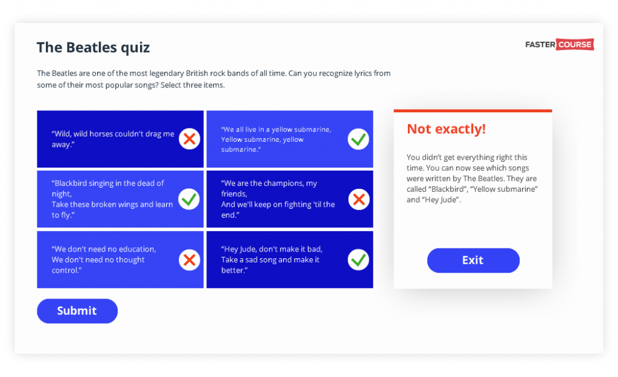The height and width of the screenshot is (377, 618).
Task: Click the "Not exactly!" feedback heading
Action: pyautogui.click(x=446, y=129)
